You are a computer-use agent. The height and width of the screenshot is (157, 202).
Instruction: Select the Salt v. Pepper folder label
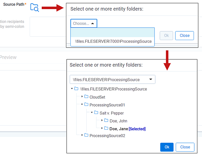111,113
